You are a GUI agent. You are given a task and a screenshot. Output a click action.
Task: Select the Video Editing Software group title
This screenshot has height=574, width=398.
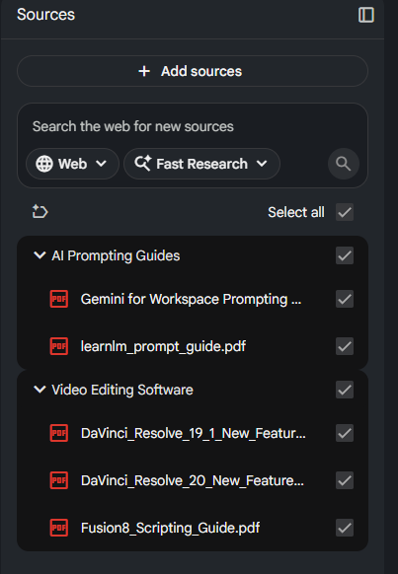(x=122, y=390)
